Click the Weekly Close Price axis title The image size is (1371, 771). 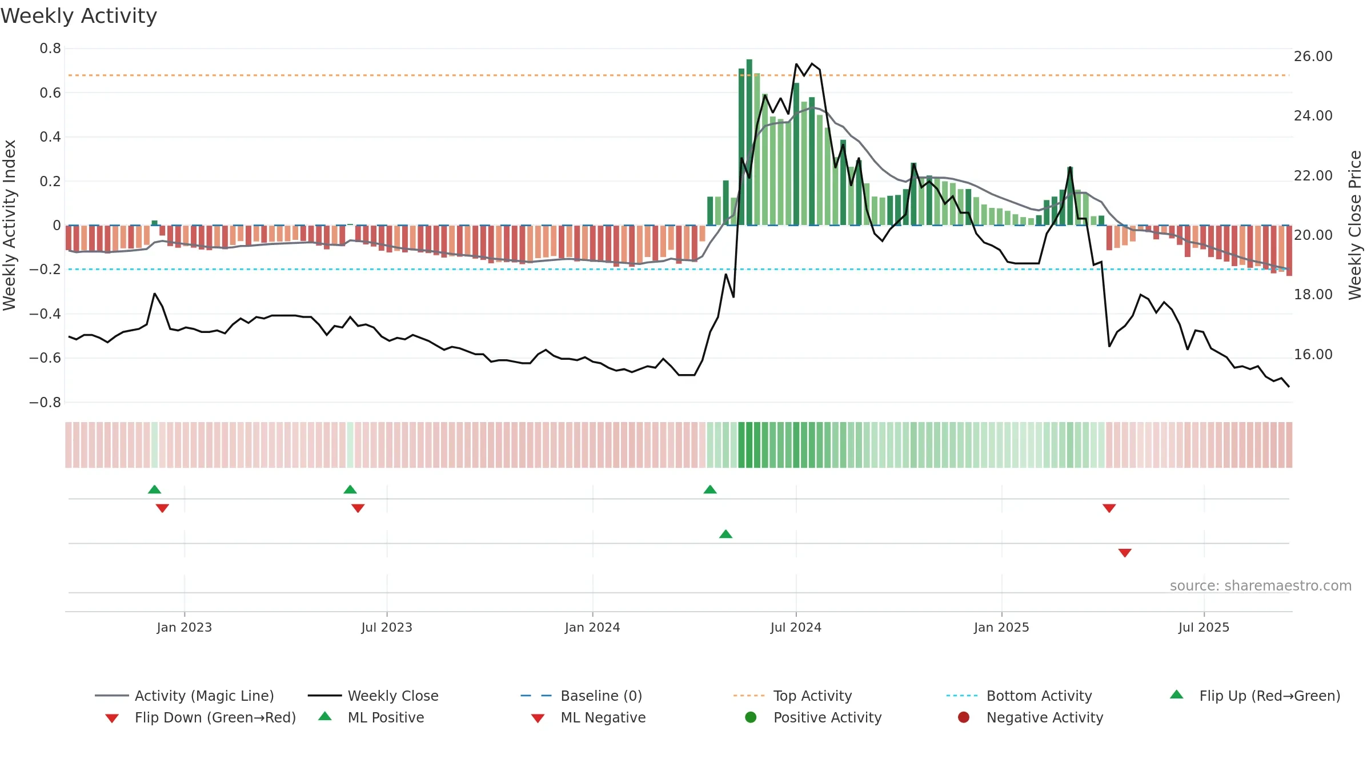1355,225
